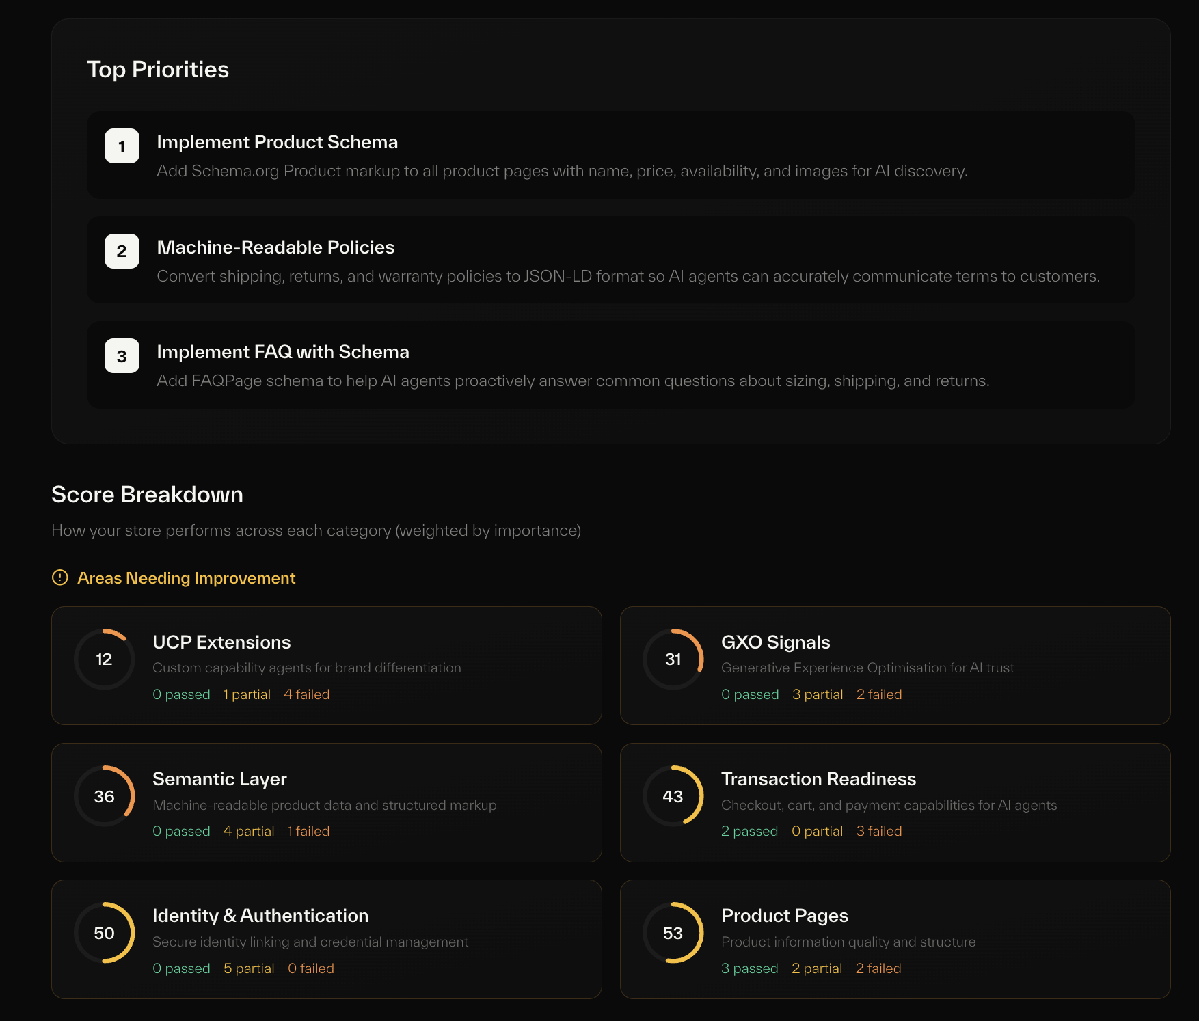Image resolution: width=1199 pixels, height=1021 pixels.
Task: Click the numbered badge for priority 1
Action: pos(121,146)
